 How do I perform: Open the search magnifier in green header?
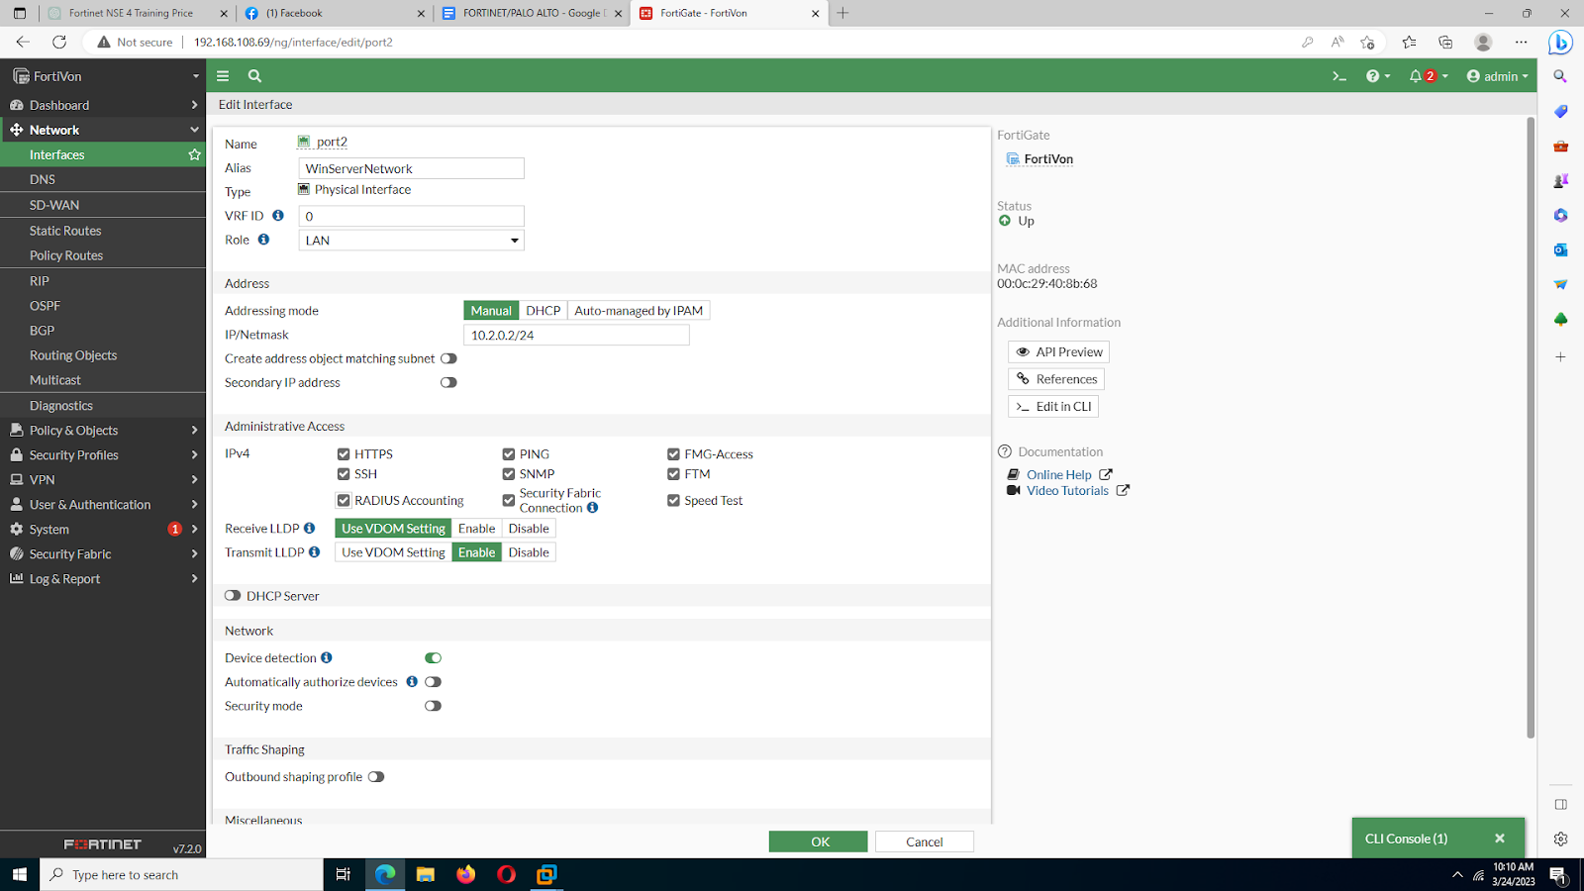pos(254,76)
